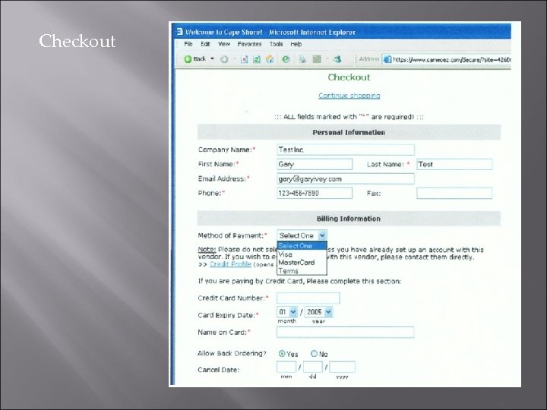
Task: Toggle the Method of Payment dropdown arrow
Action: click(322, 235)
